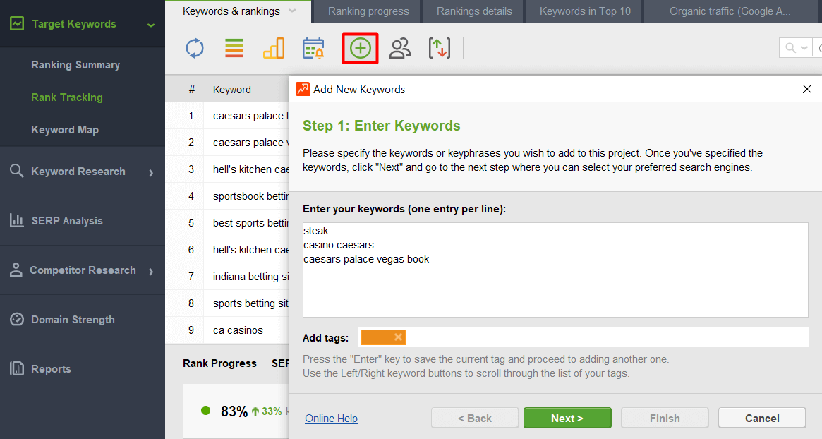Click the yellow bar chart toolbar icon
Image resolution: width=822 pixels, height=439 pixels.
pyautogui.click(x=273, y=48)
